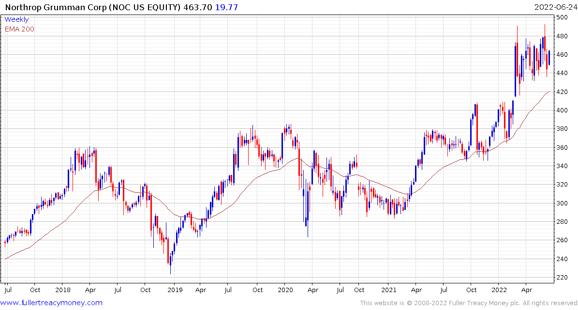Click the 240 price axis label

(562, 259)
